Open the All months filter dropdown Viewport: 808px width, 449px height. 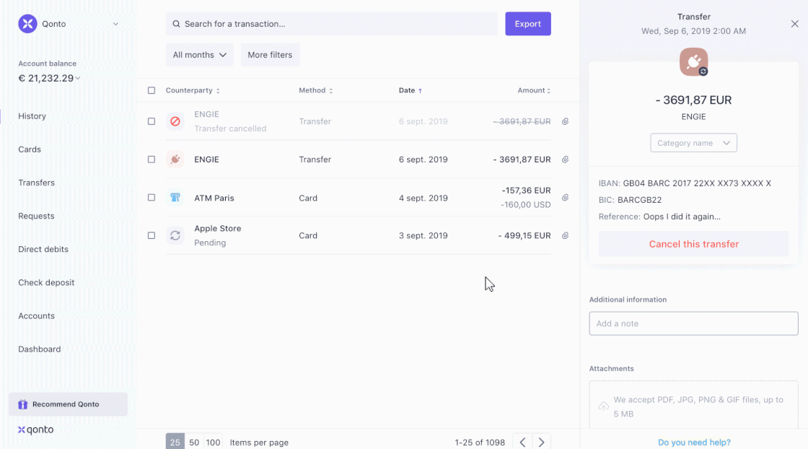[199, 55]
